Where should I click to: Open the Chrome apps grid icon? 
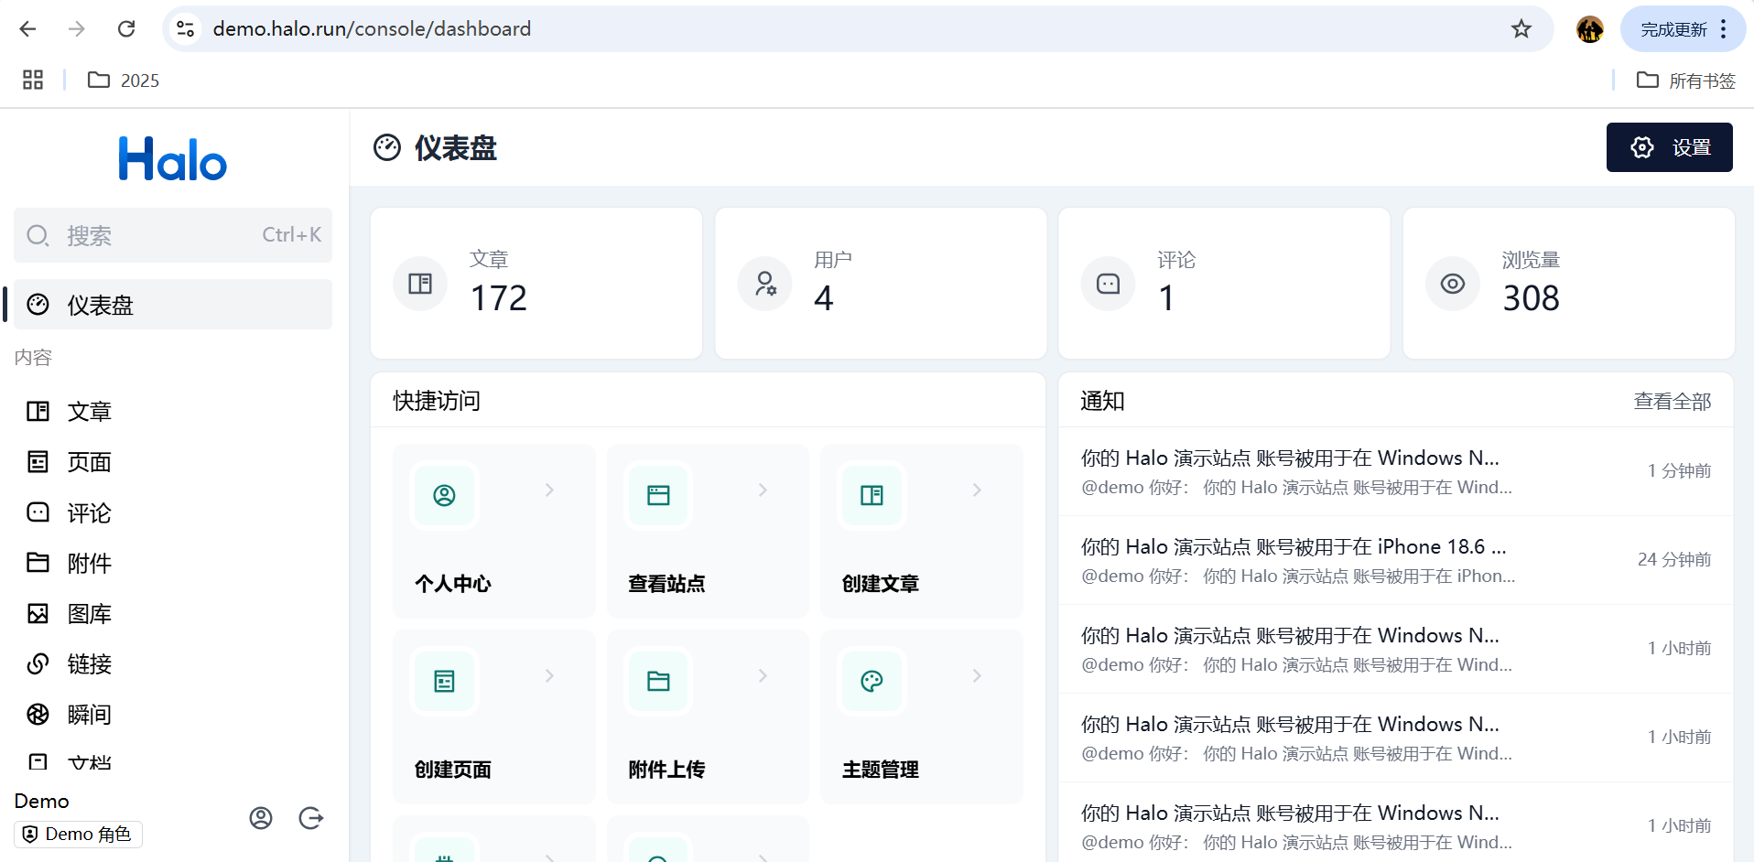[33, 81]
